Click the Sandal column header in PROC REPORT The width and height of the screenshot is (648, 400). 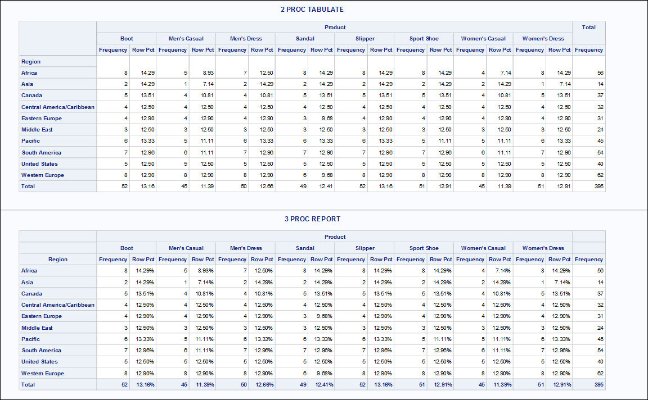click(x=305, y=248)
